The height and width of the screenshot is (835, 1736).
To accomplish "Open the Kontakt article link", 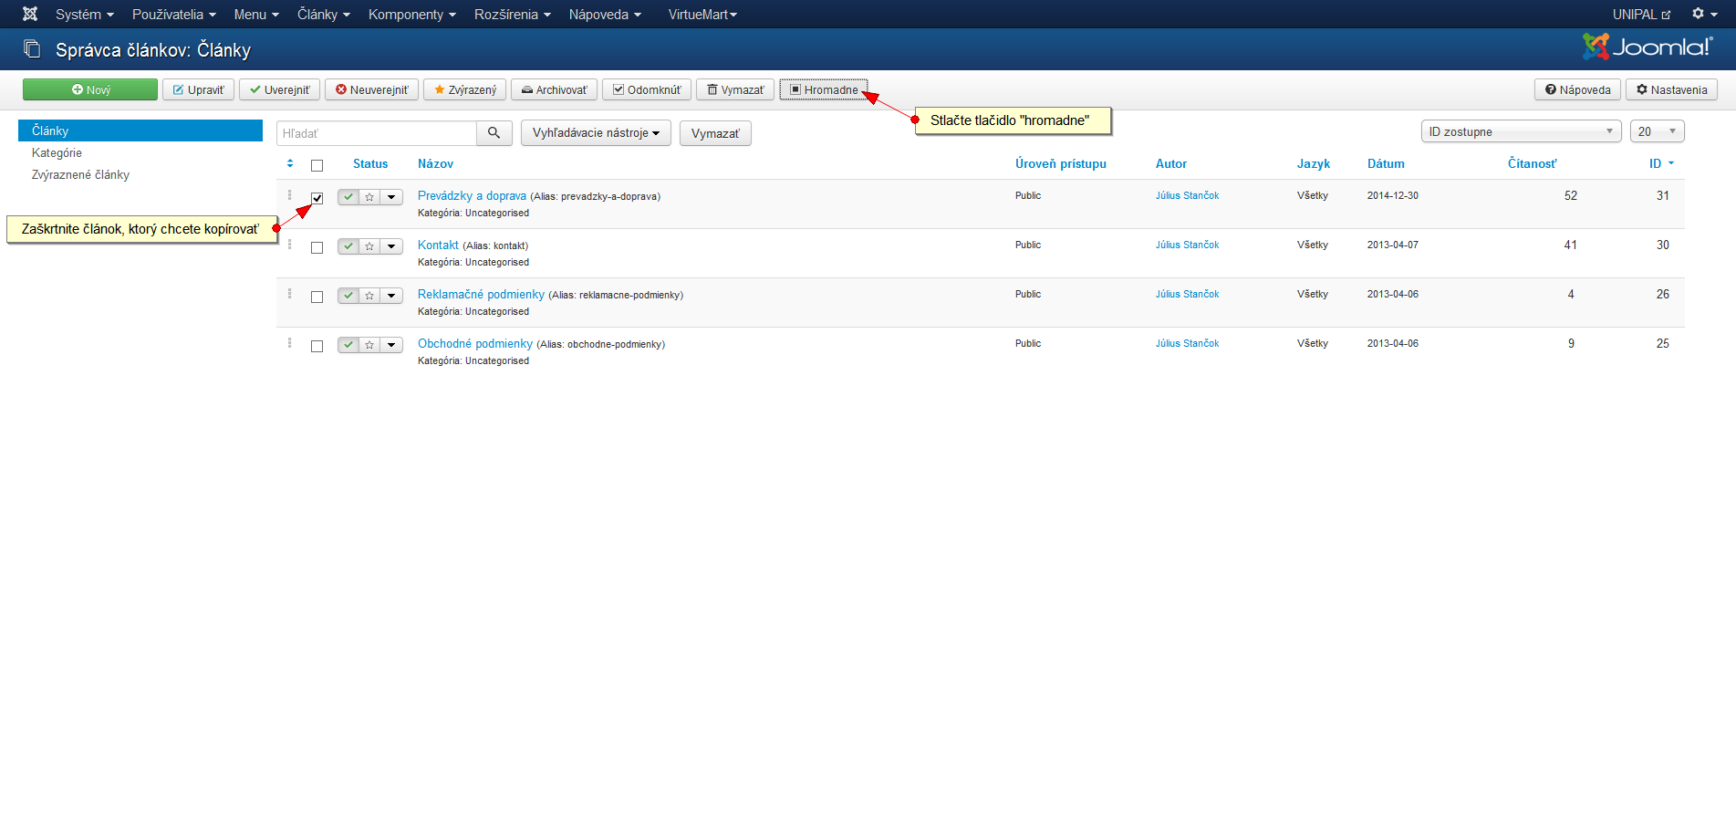I will point(438,245).
